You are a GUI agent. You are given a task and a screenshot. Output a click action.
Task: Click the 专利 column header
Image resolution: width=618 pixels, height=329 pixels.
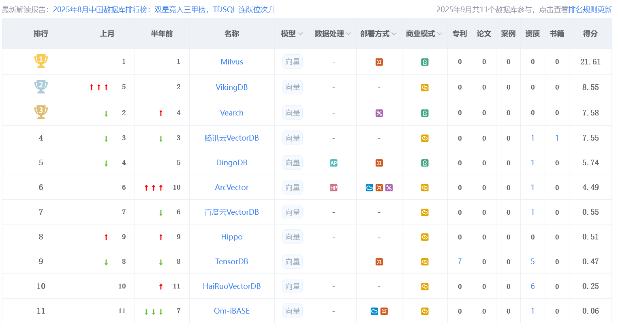460,34
